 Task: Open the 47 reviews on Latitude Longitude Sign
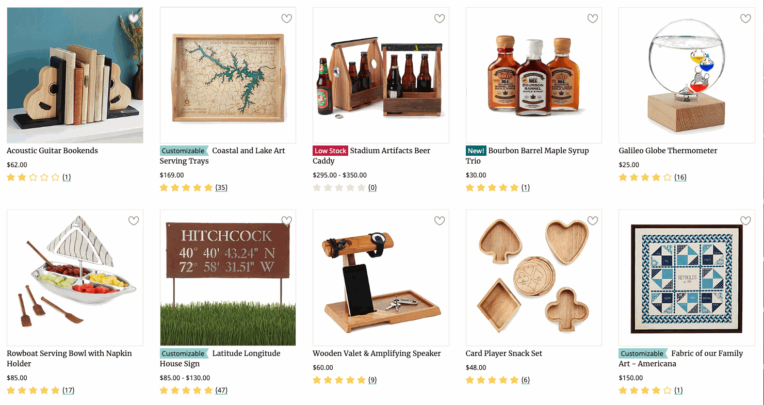[x=221, y=390]
